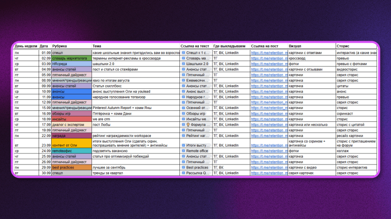Click the 'награда' rubric cell
The image size is (391, 219).
coord(72,136)
